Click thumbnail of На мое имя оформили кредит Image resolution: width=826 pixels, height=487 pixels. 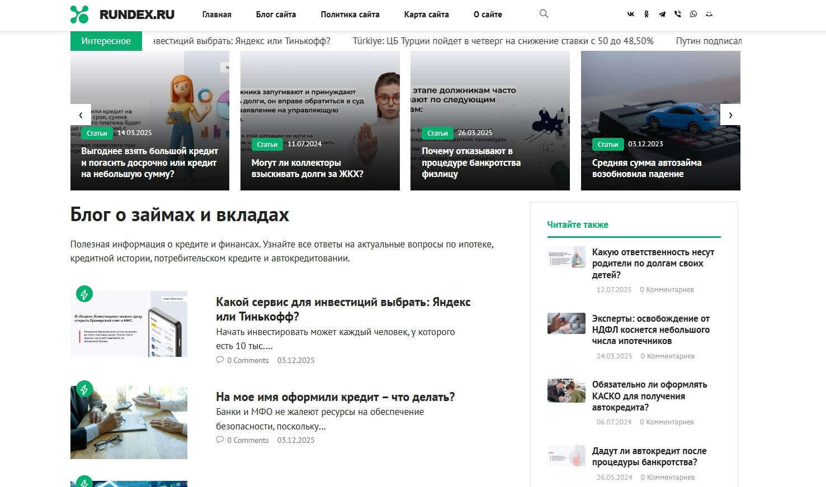(129, 422)
